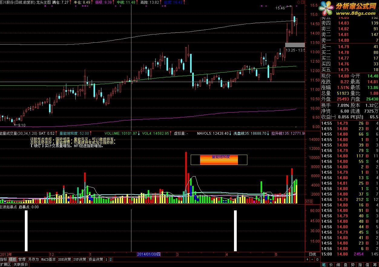Click the diamond icon above the price axis
379x267 pixels.
298,2
